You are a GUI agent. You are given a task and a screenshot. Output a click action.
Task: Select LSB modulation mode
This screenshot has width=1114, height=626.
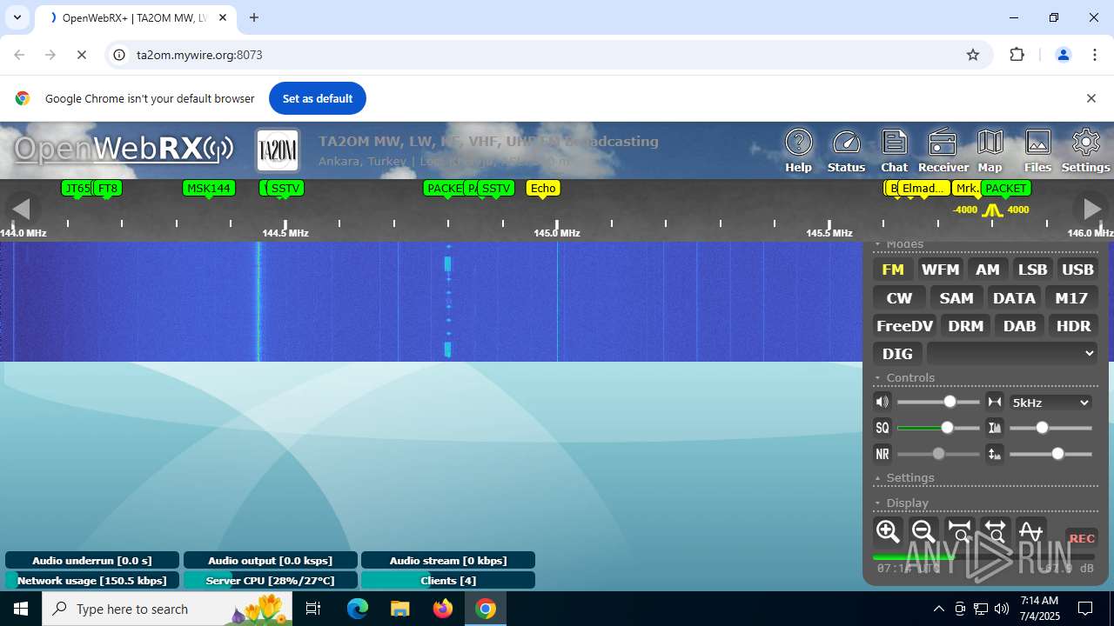tap(1032, 270)
